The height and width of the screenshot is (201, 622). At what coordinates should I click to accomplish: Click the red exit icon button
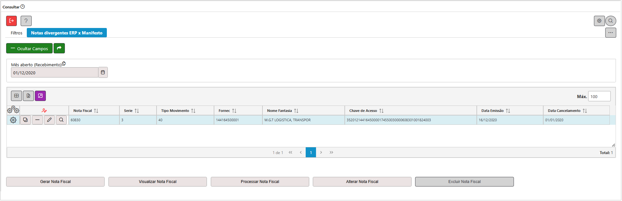(x=11, y=21)
